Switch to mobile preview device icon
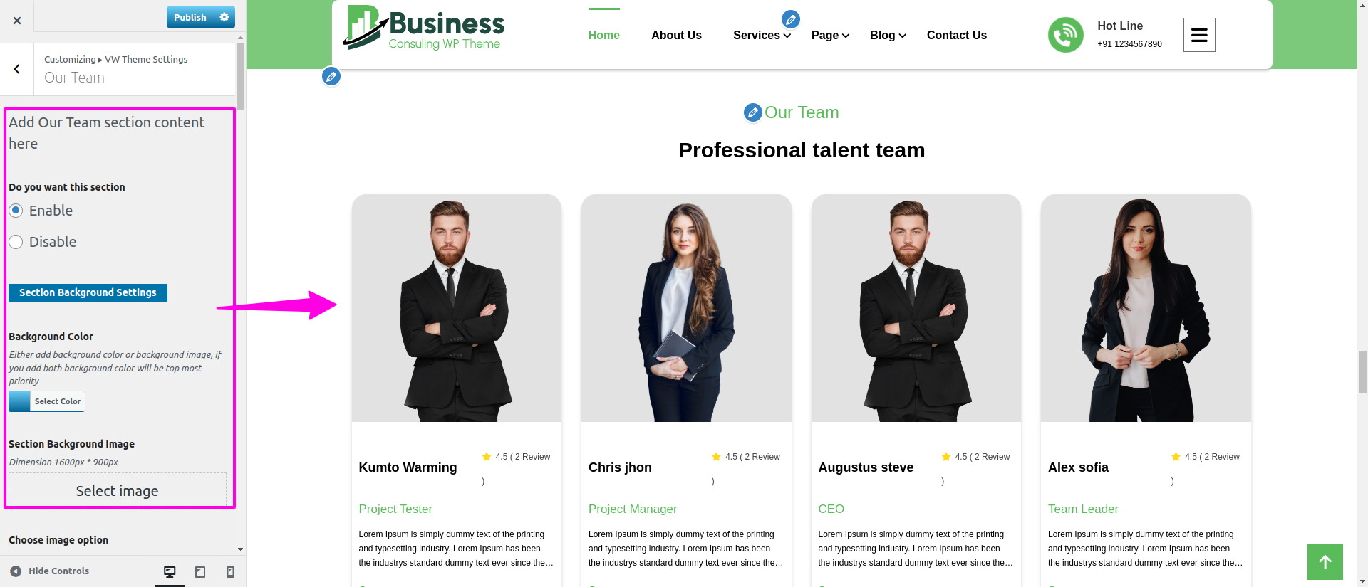 coord(230,571)
